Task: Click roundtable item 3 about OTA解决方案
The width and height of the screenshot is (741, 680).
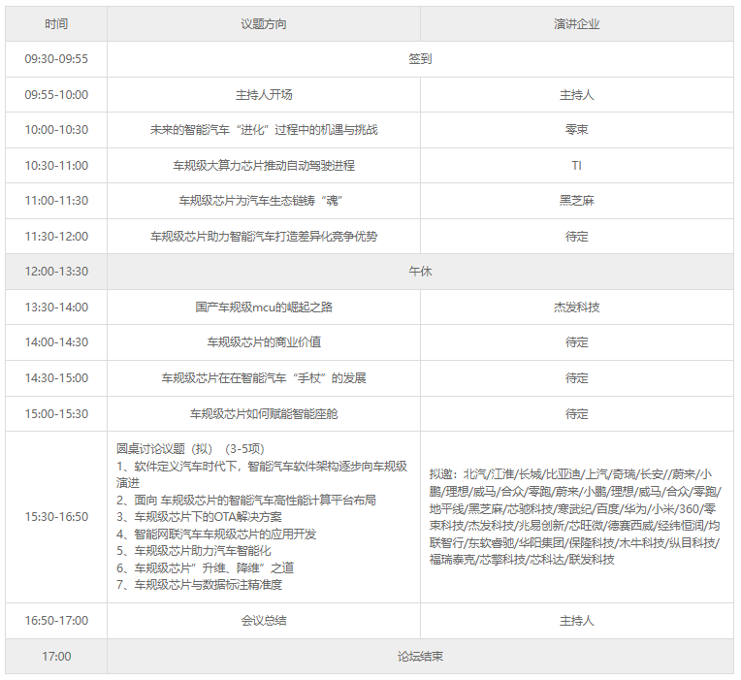Action: (x=199, y=517)
